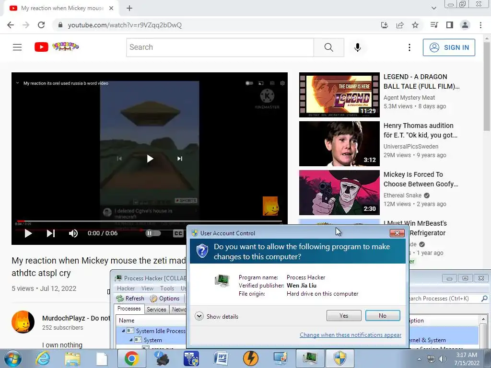This screenshot has width=491, height=368.
Task: Click the UAC shield question icon
Action: [x=202, y=251]
